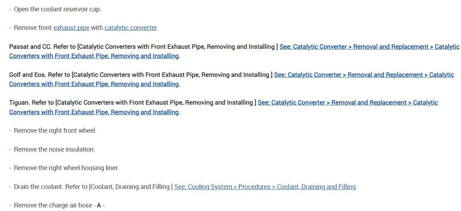Click the bold 'Tiguan' heading text
The image size is (461, 211).
click(x=19, y=102)
